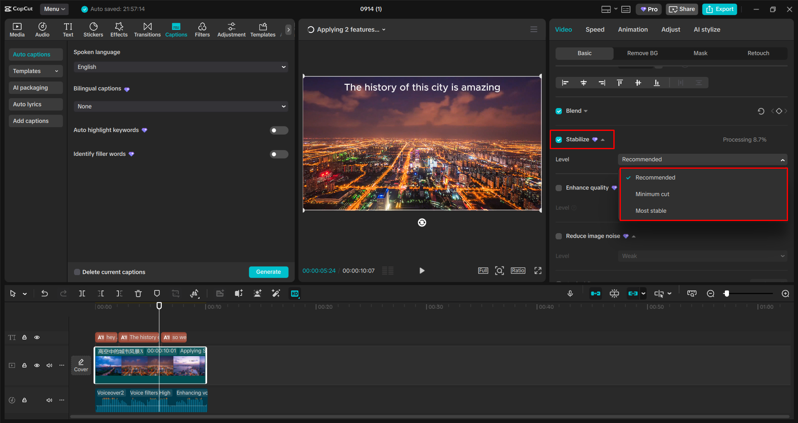Screen dimensions: 798x423
Task: Check the Delete current captions checkbox
Action: 77,272
